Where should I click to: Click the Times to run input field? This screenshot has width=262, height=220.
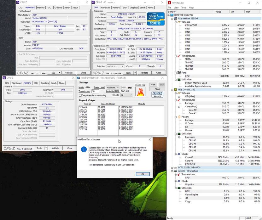pyautogui.click(x=95, y=91)
